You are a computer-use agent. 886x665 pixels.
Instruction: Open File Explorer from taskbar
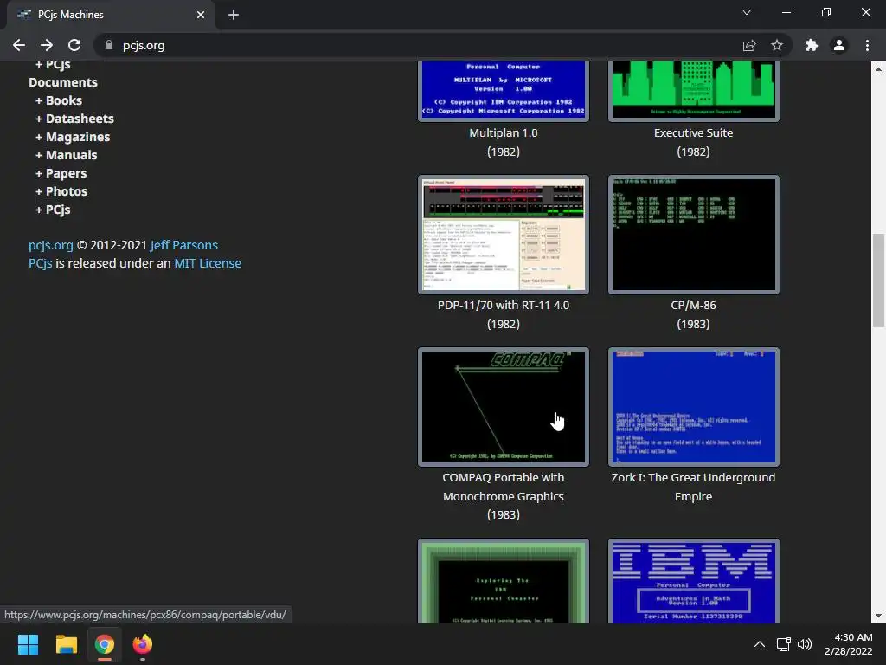66,644
